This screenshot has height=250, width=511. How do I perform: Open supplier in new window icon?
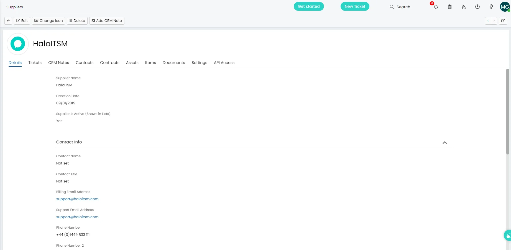point(503,21)
